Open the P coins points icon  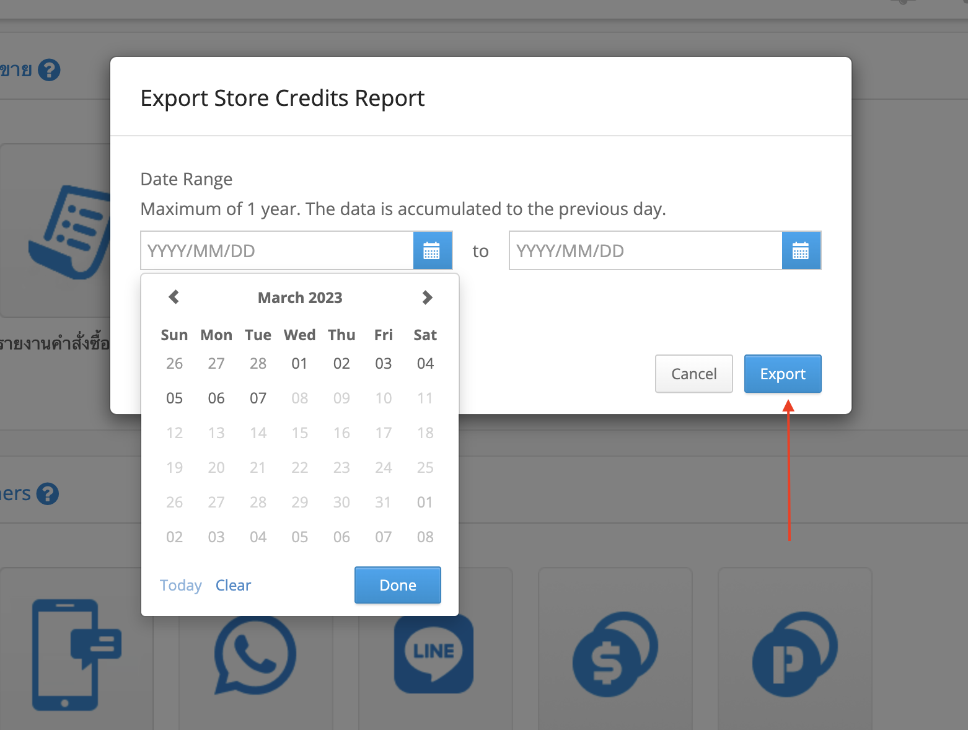(x=794, y=654)
